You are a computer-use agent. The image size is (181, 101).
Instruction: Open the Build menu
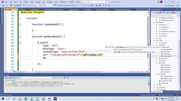[32, 2]
